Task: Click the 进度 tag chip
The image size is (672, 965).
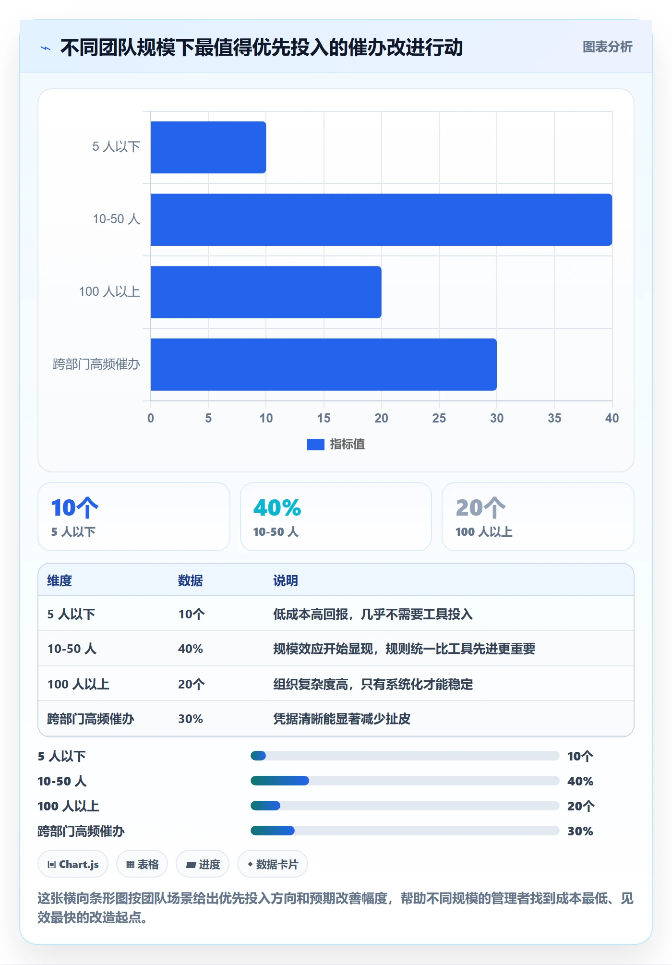Action: tap(203, 864)
